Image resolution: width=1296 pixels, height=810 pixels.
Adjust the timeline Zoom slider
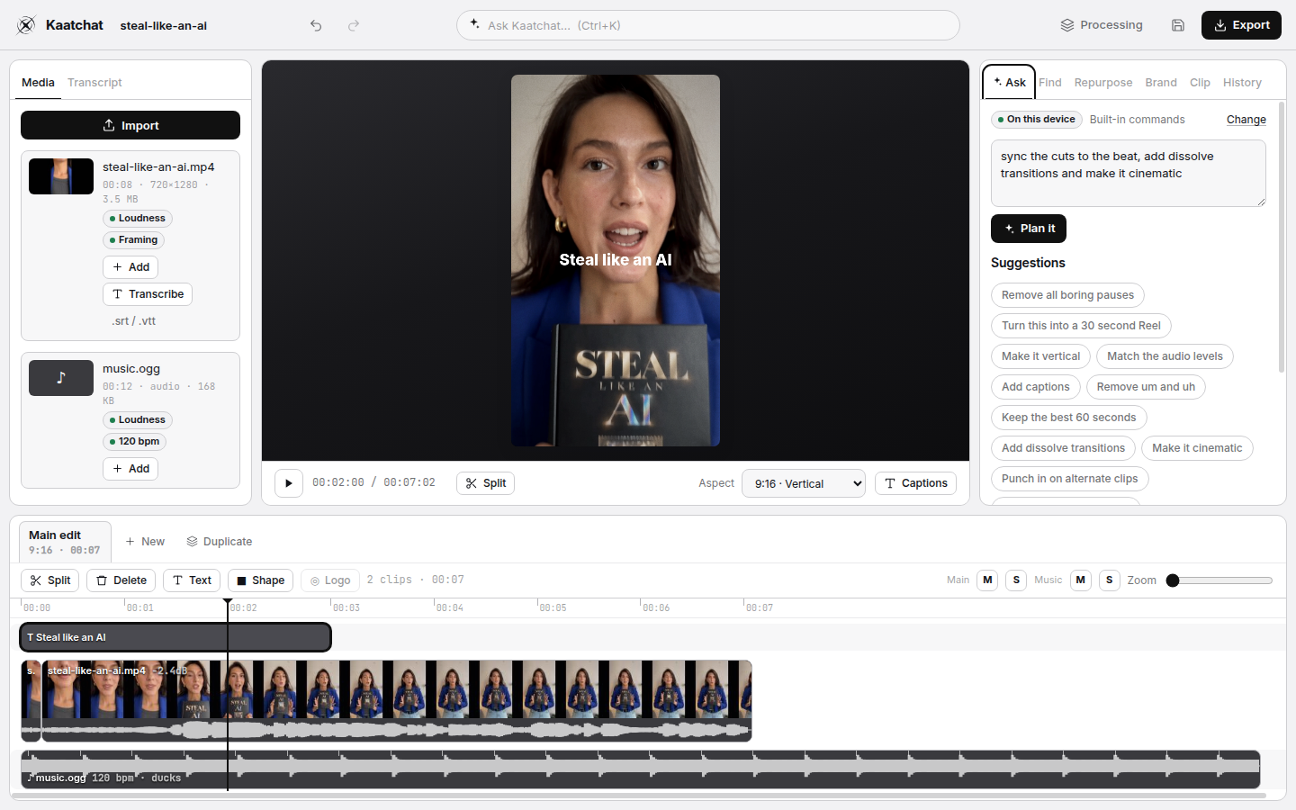point(1219,580)
